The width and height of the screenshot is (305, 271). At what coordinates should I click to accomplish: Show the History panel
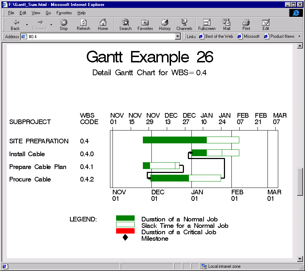[165, 25]
